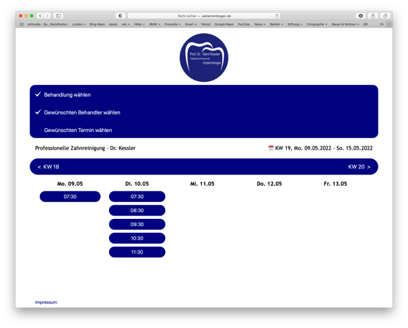Book the 09:30 slot on Tuesday 10.05
The width and height of the screenshot is (408, 328).
click(x=137, y=224)
